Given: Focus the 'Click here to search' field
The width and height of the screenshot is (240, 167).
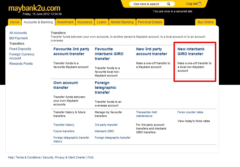Looking at the screenshot, I should point(152,4).
